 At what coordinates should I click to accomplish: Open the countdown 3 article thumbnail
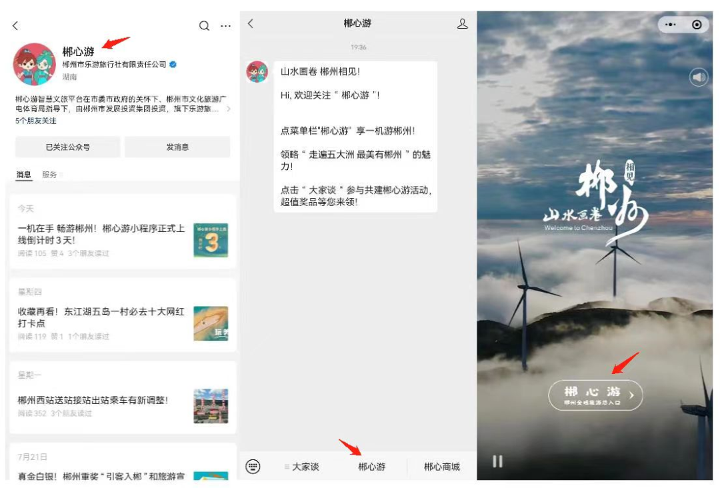(x=211, y=241)
